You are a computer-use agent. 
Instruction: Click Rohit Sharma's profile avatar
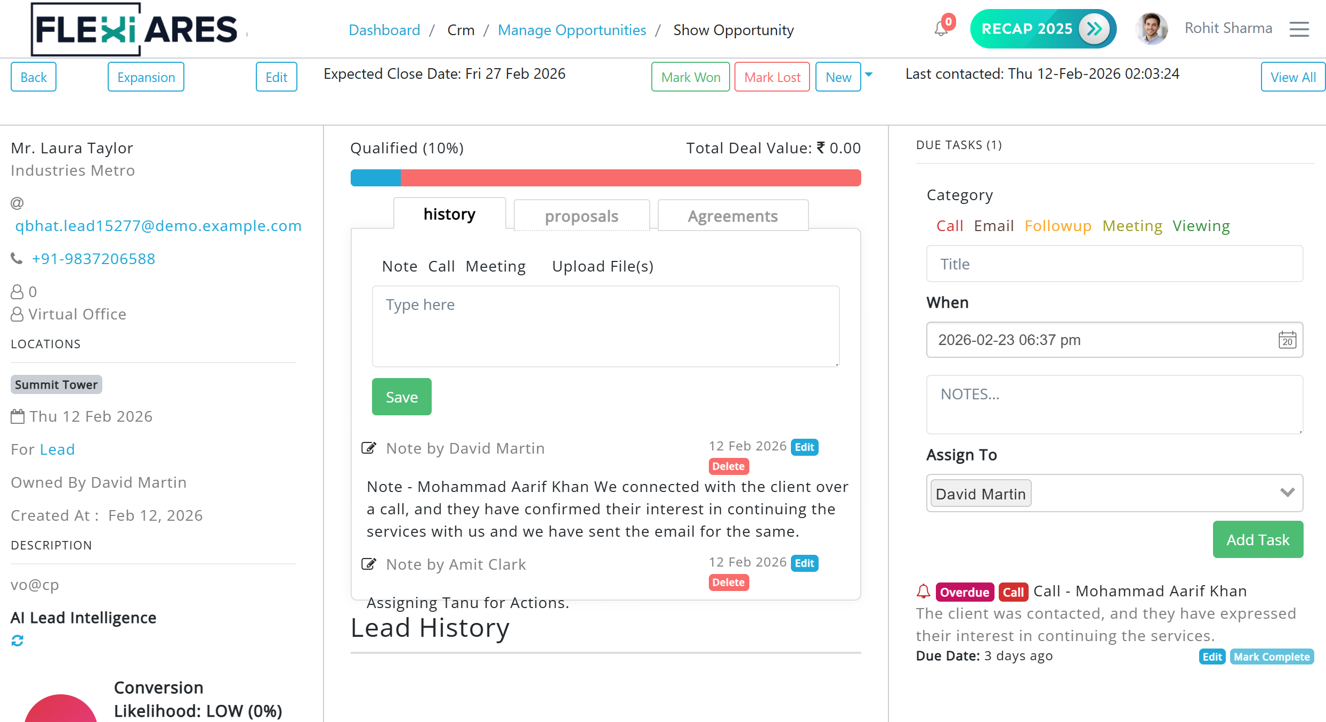tap(1151, 29)
